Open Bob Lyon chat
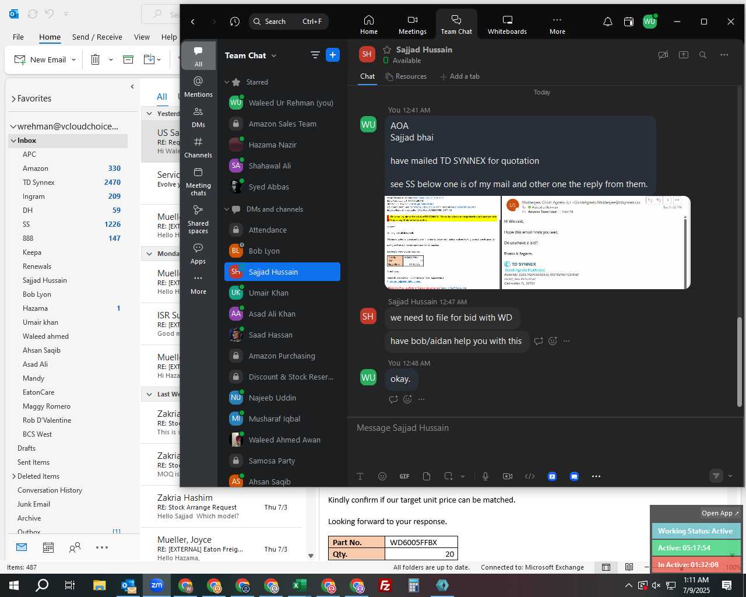 point(282,251)
